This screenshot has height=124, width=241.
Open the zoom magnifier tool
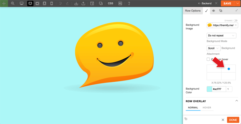click(13, 3)
